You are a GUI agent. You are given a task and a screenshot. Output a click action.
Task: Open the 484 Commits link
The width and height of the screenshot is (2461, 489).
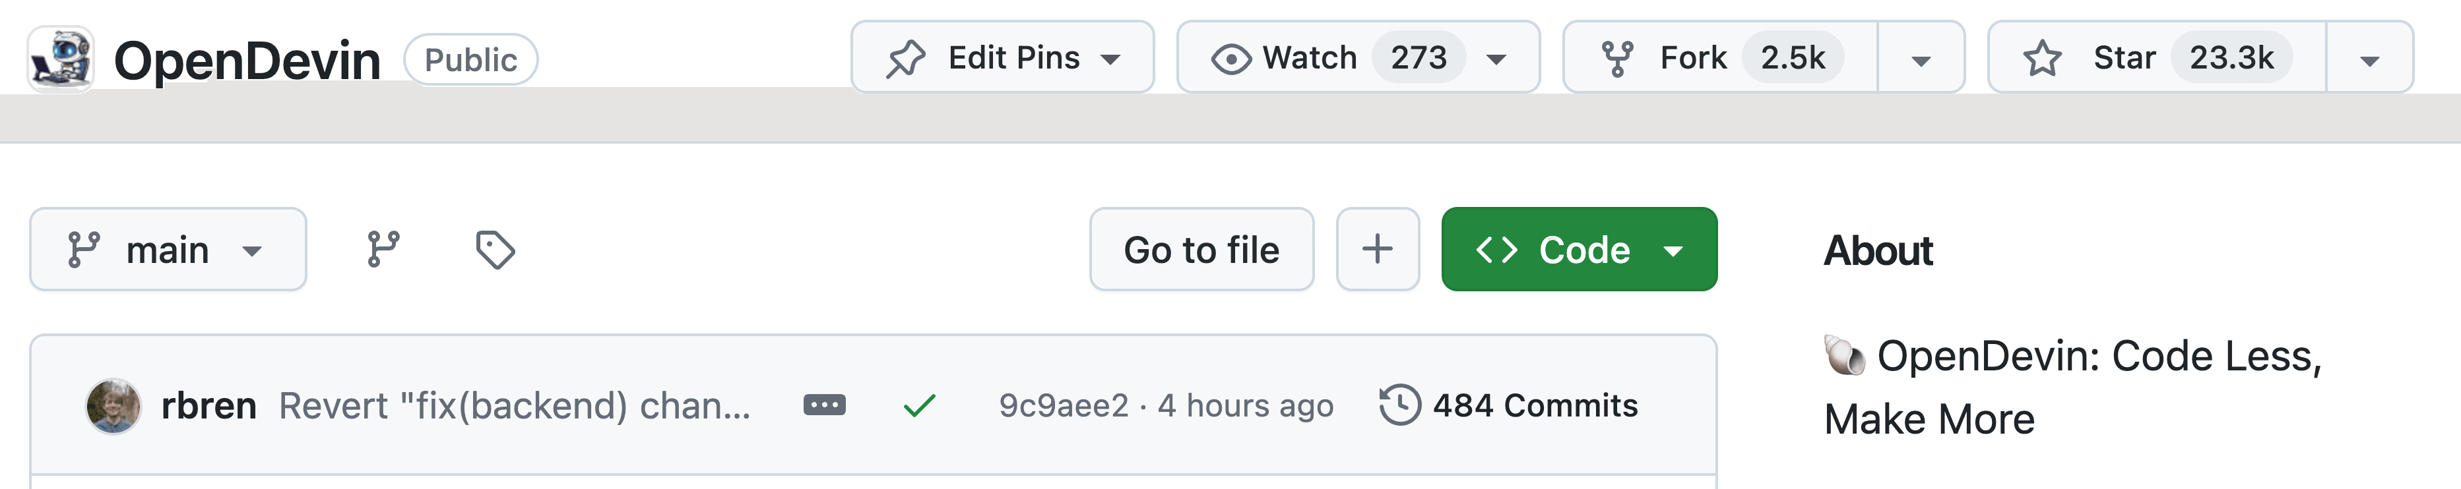[x=1534, y=405]
